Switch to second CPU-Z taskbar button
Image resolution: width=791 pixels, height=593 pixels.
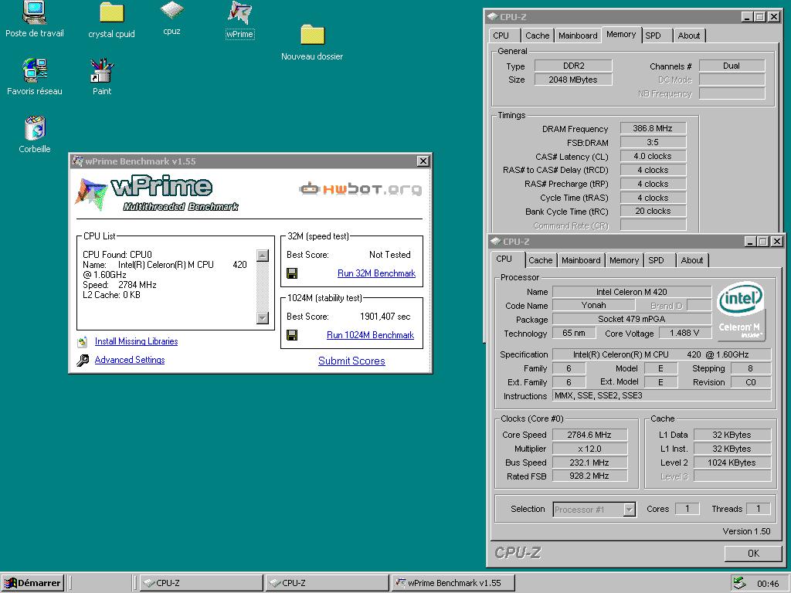[327, 583]
